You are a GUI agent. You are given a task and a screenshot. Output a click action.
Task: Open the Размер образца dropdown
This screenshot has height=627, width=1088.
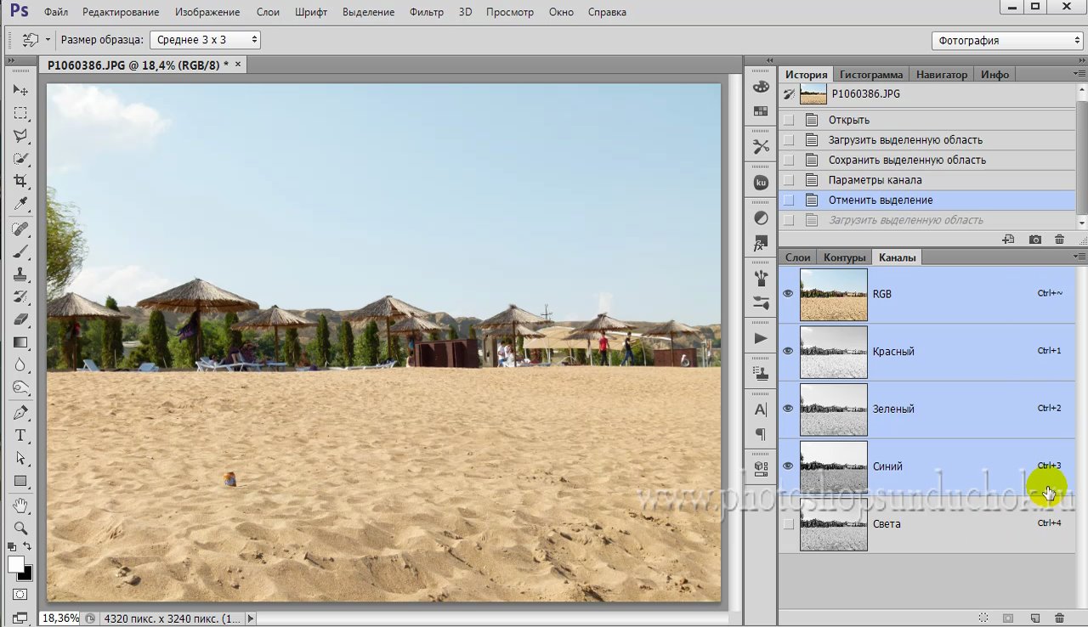(x=205, y=40)
